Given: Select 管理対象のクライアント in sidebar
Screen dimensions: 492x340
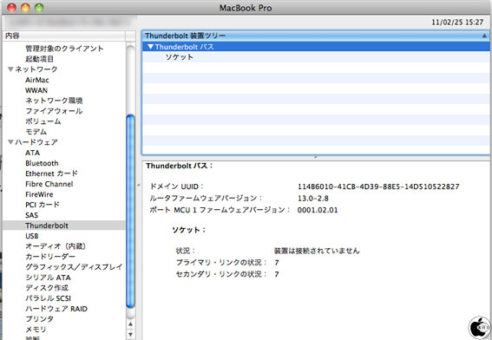Looking at the screenshot, I should click(x=64, y=49).
